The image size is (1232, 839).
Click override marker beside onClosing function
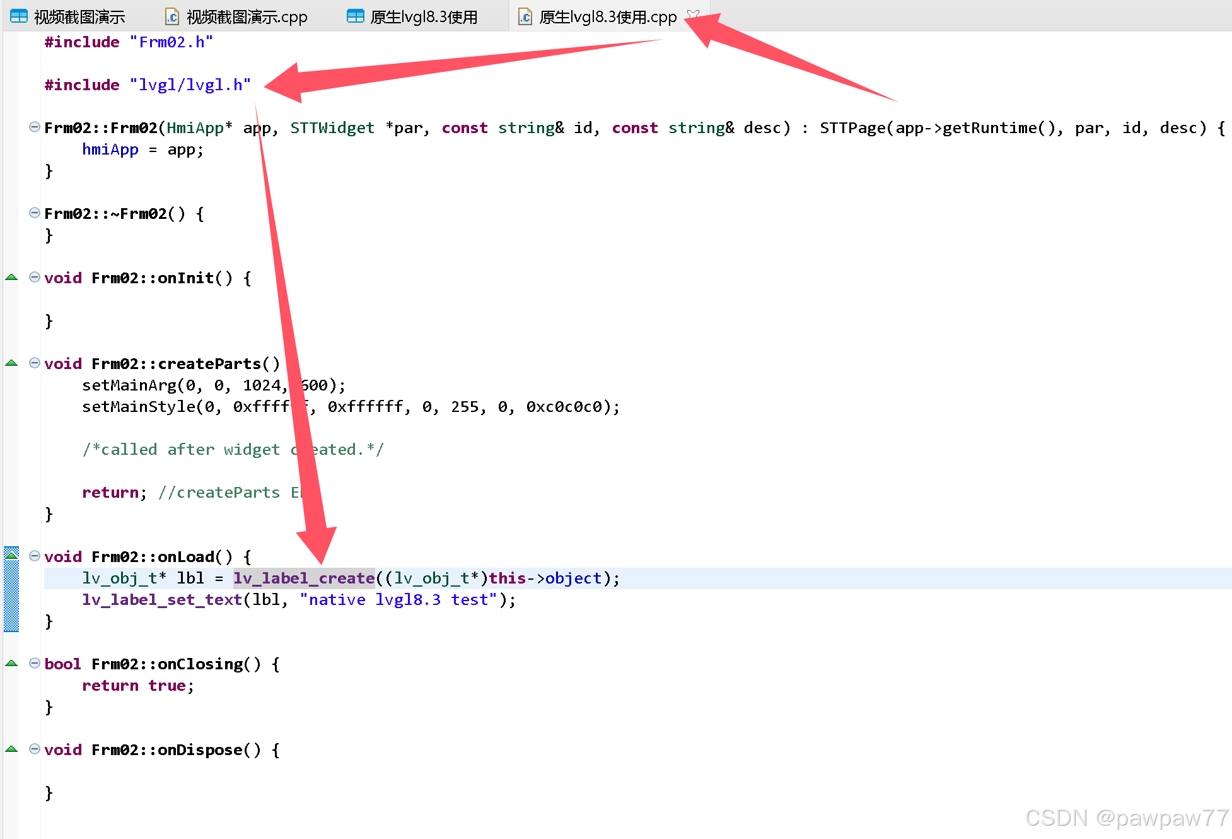[11, 664]
